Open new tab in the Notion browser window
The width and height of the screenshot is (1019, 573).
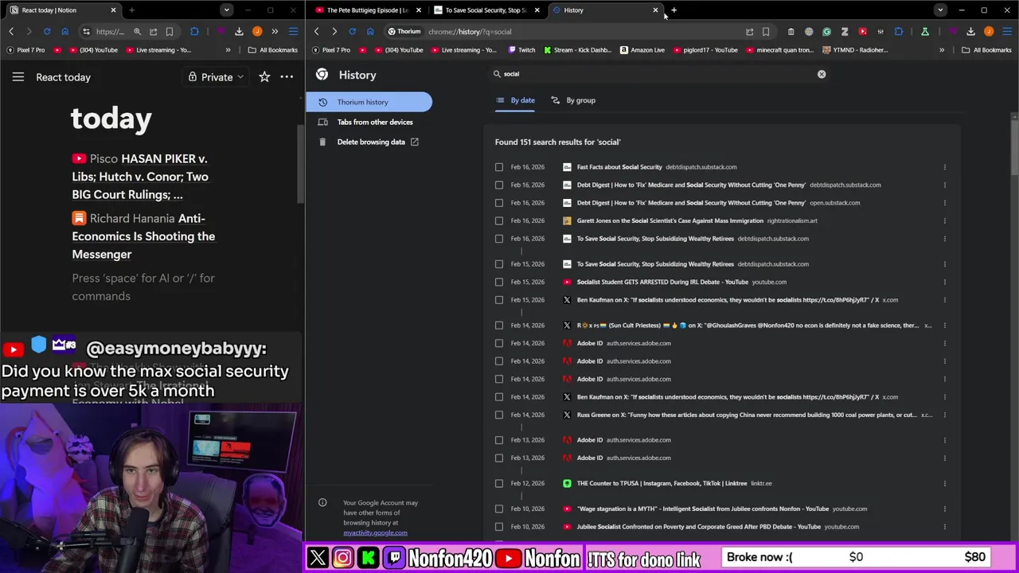[x=131, y=10]
